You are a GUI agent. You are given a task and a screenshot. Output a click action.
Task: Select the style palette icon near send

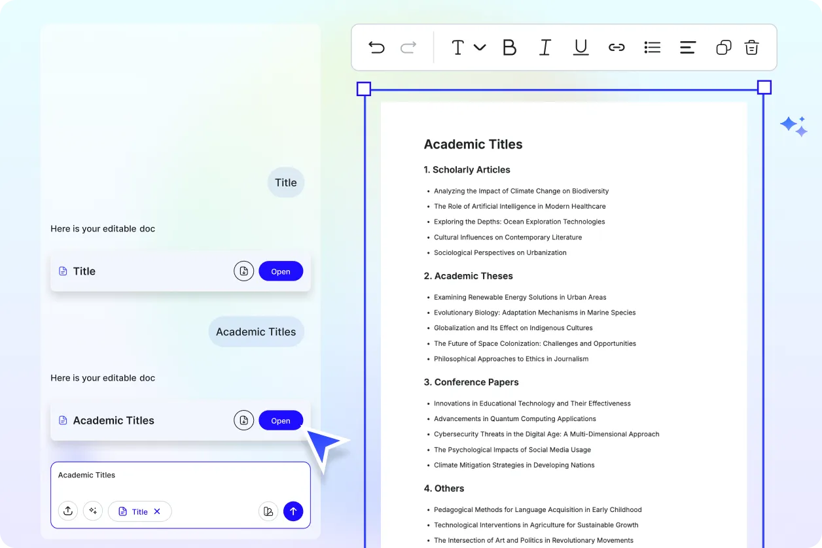tap(268, 511)
